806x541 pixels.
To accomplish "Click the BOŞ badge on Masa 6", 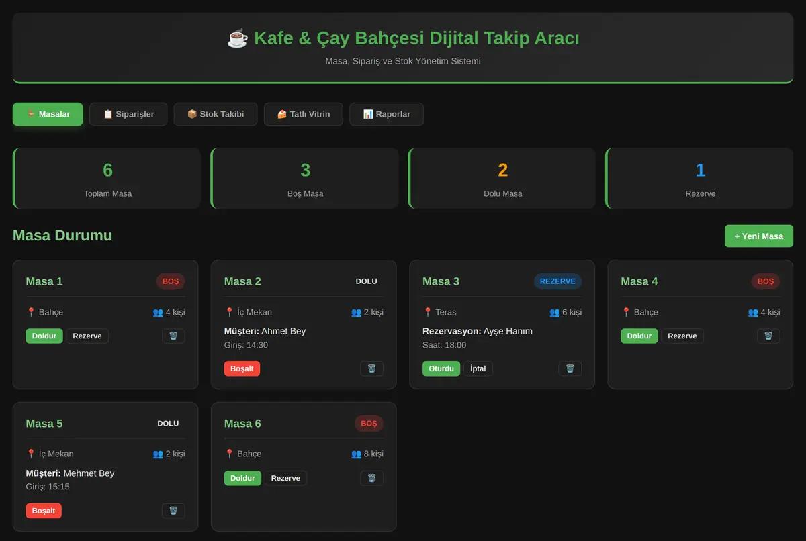I will (369, 424).
